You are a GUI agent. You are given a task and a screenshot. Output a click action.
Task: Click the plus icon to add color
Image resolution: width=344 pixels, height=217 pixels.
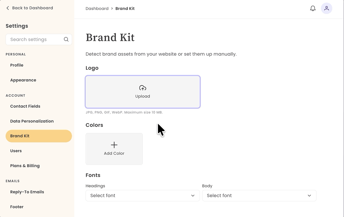(114, 145)
